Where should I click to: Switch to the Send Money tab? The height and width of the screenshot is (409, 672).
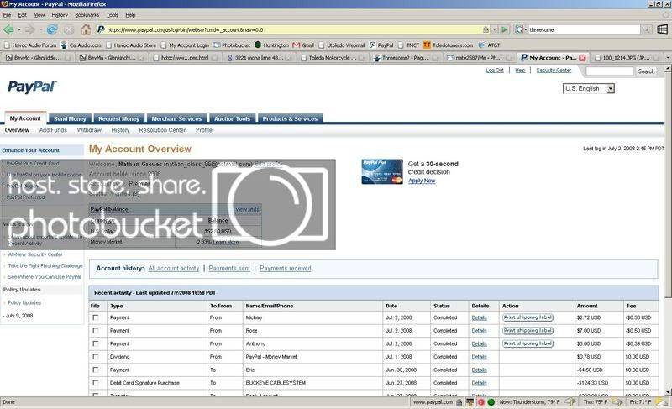[x=70, y=118]
